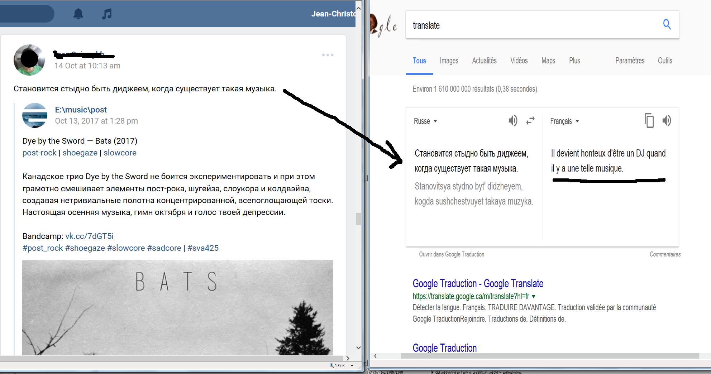The height and width of the screenshot is (374, 711).
Task: Play Russian source text audio speaker
Action: click(x=513, y=121)
